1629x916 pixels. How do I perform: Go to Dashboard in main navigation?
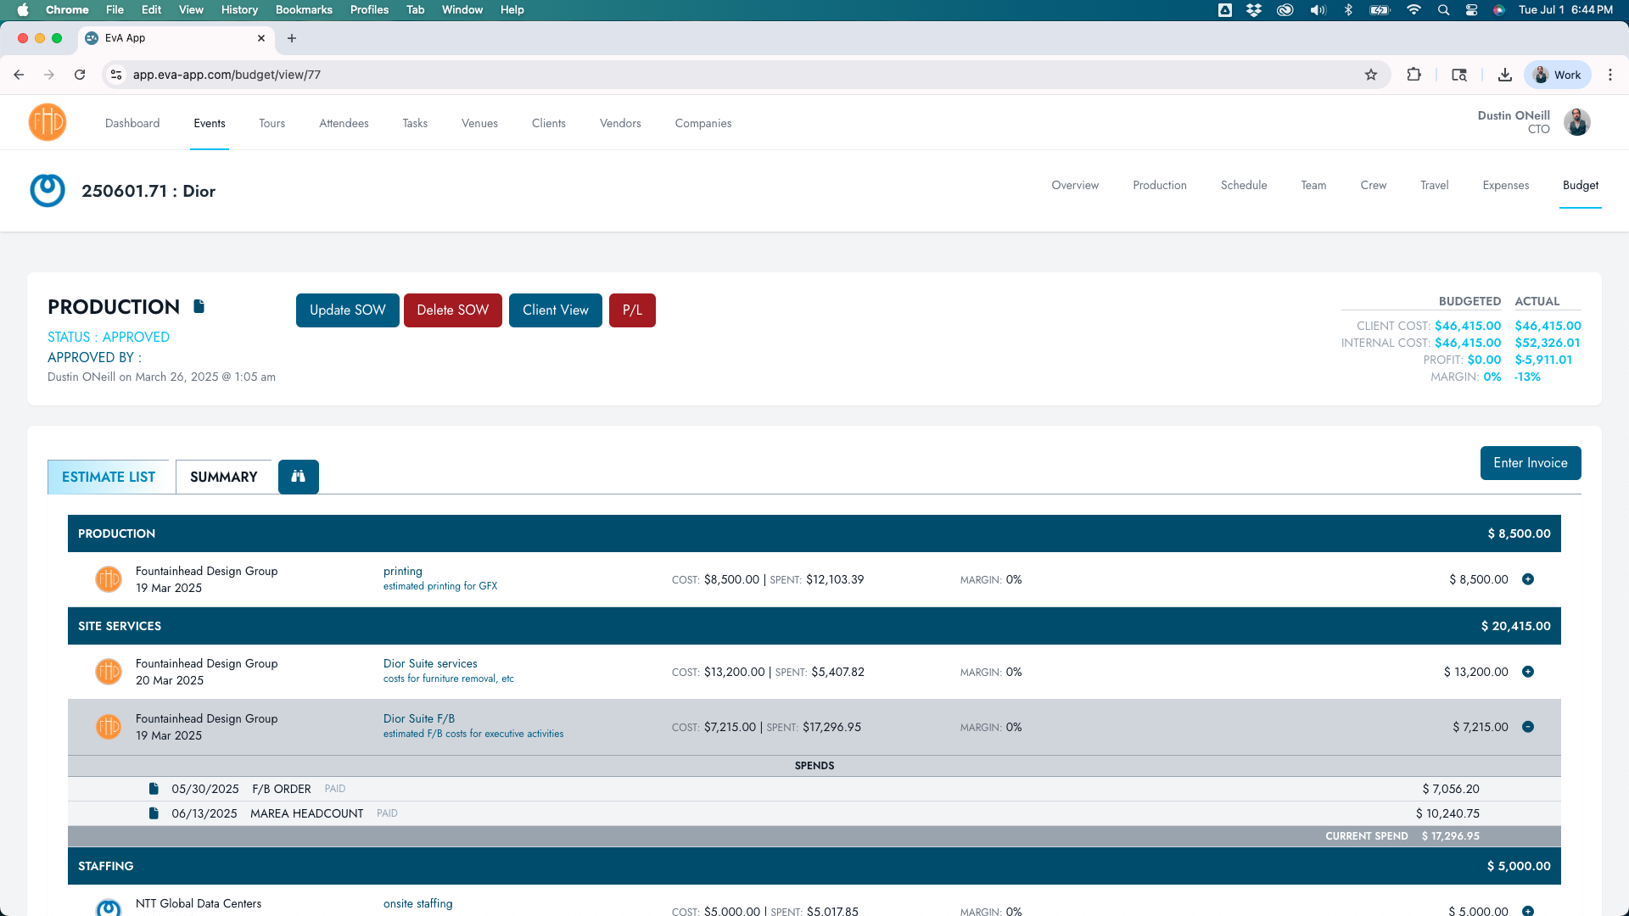click(132, 123)
